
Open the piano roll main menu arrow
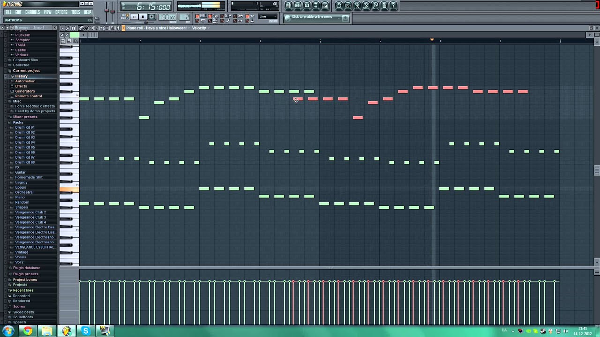pyautogui.click(x=63, y=28)
